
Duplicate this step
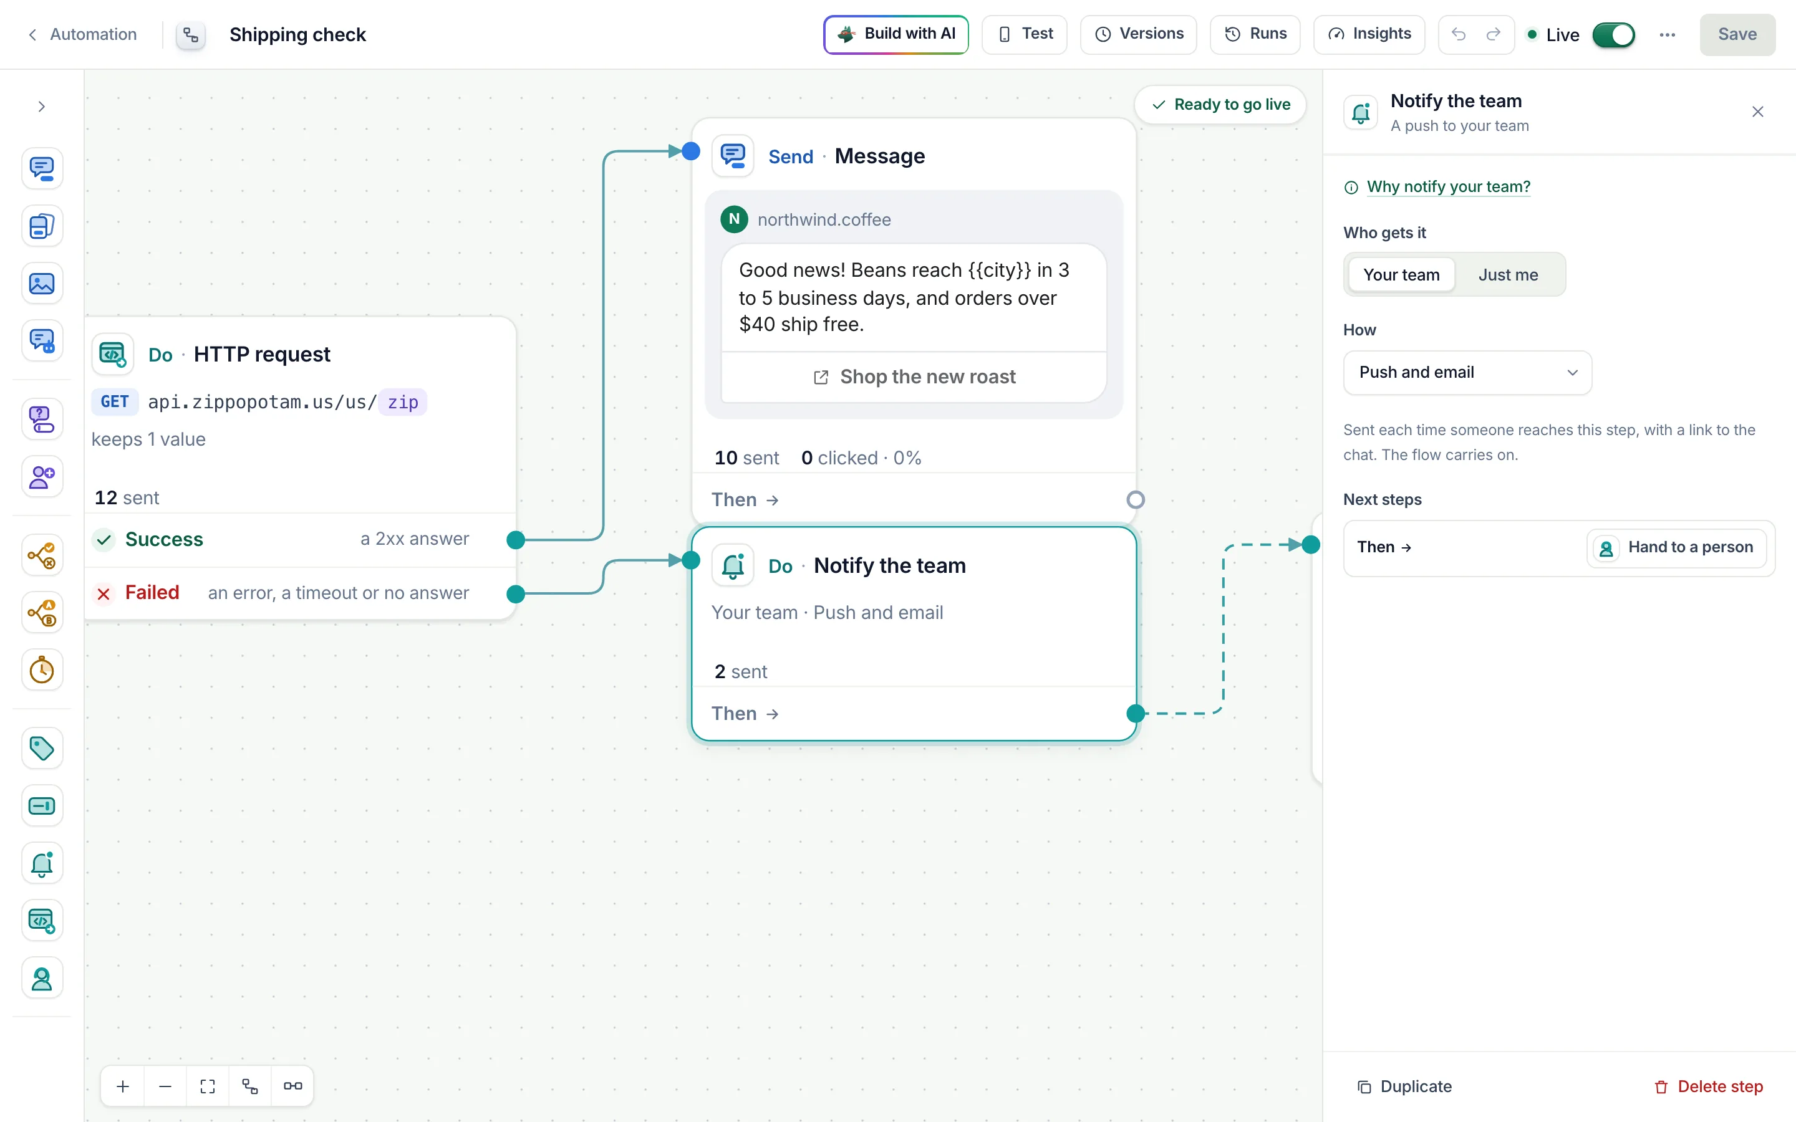point(1404,1086)
